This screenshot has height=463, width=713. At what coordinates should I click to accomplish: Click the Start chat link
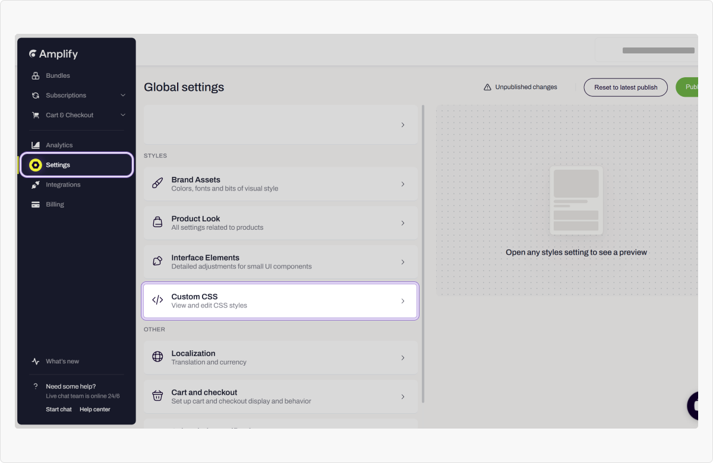(x=59, y=410)
